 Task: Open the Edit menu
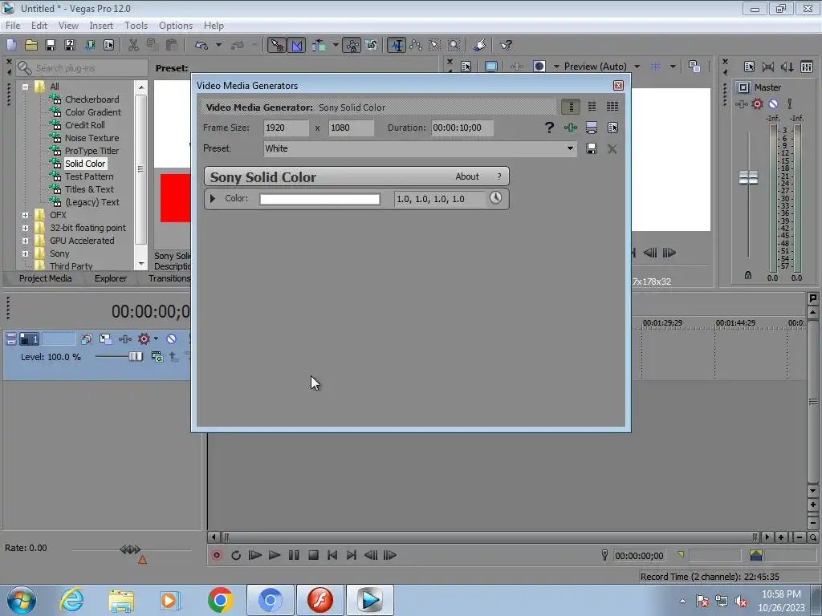(x=39, y=25)
